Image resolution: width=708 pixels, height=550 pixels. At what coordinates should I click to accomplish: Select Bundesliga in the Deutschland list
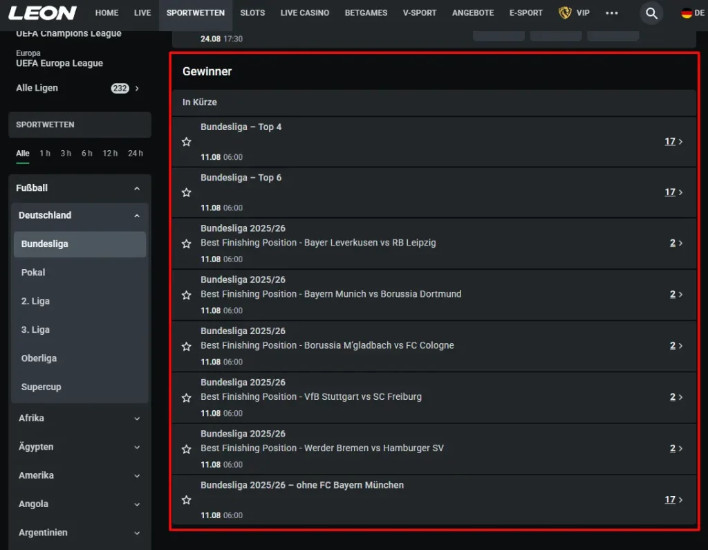pos(80,244)
